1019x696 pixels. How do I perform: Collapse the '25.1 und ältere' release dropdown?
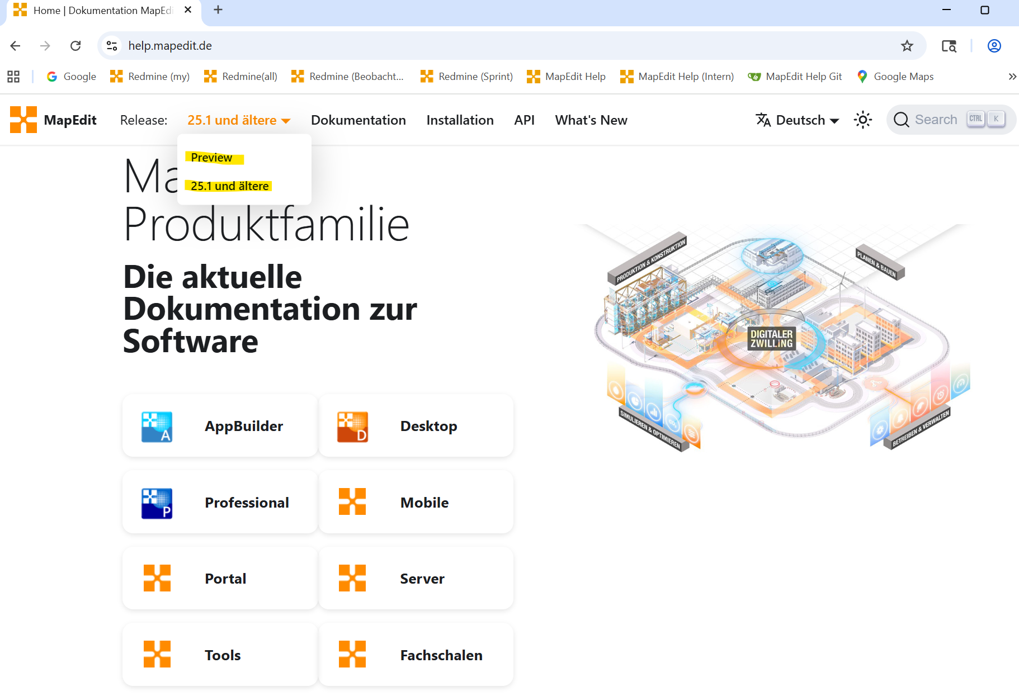(239, 120)
